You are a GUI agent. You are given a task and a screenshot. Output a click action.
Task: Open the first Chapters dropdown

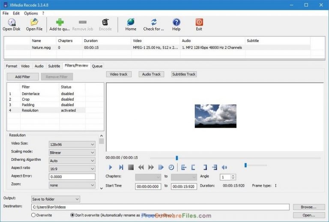point(148,177)
